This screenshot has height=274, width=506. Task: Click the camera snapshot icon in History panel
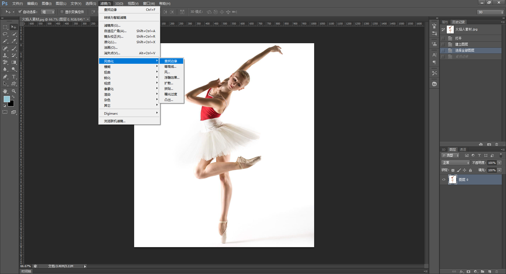pyautogui.click(x=489, y=144)
